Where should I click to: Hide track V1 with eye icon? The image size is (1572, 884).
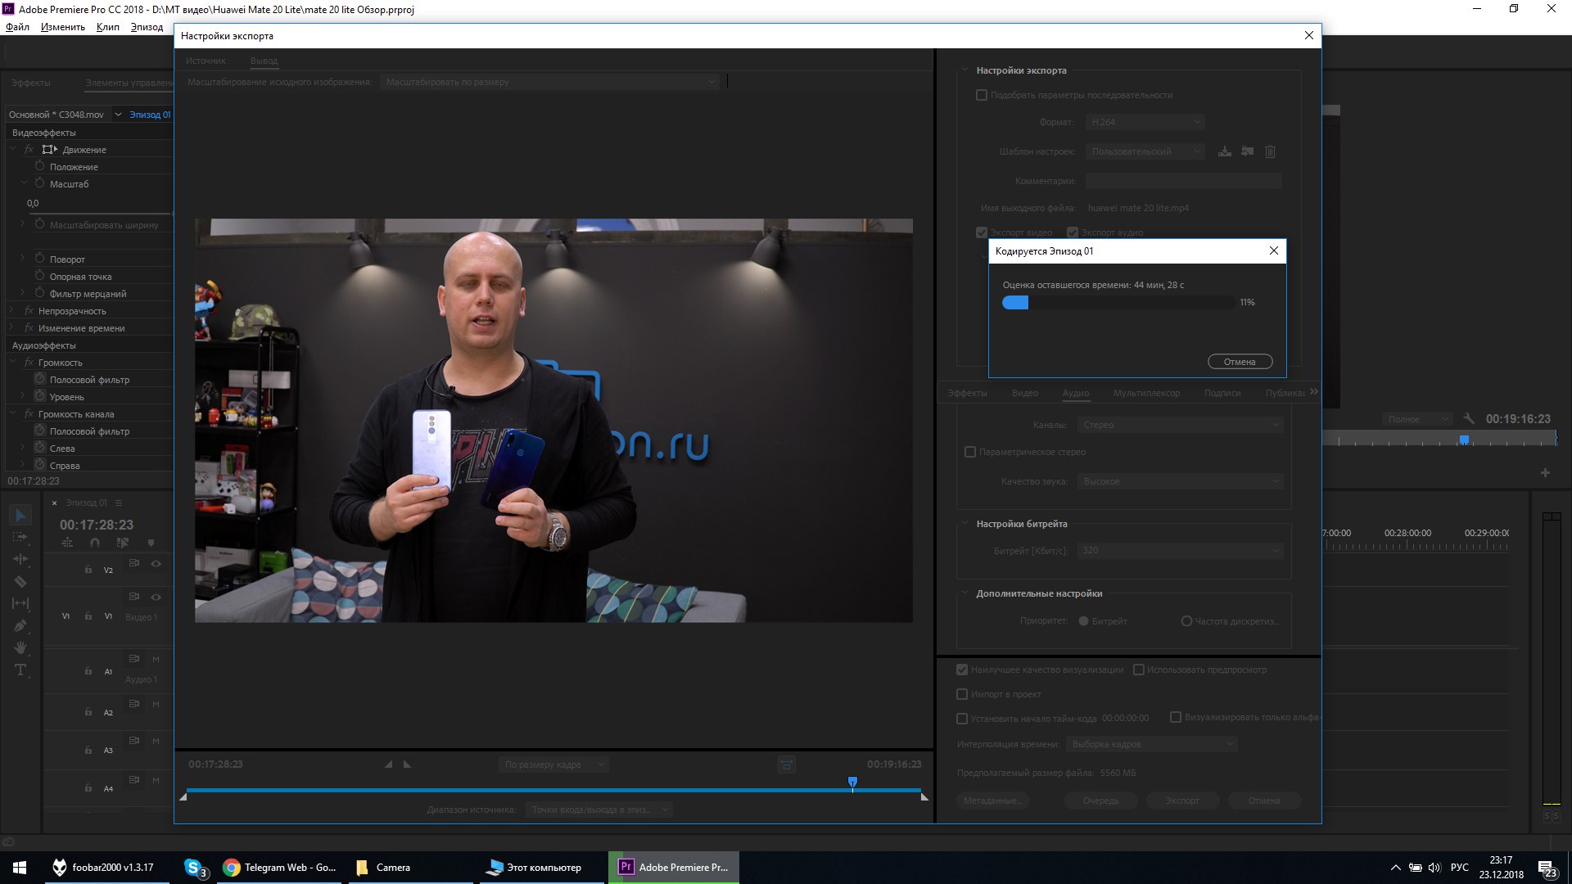tap(156, 597)
